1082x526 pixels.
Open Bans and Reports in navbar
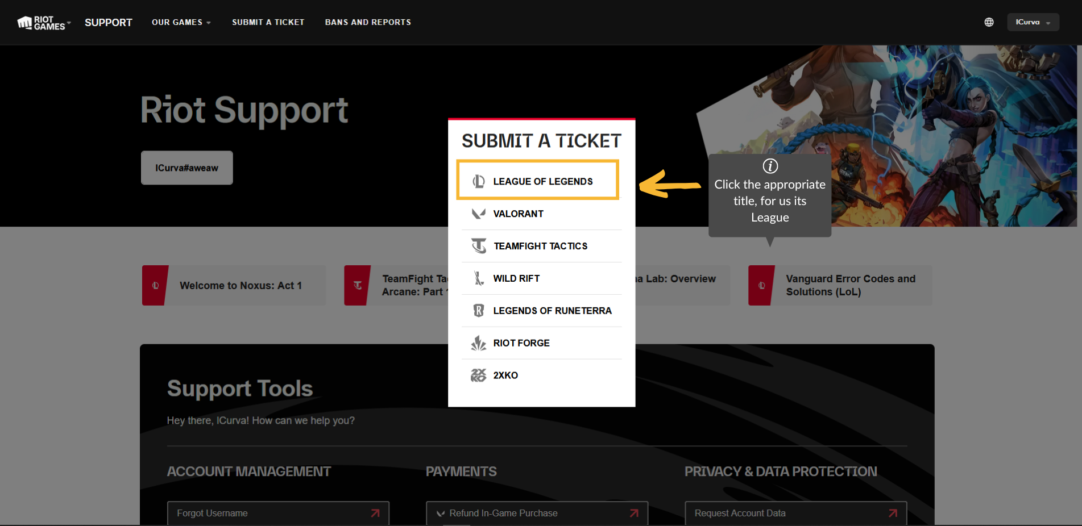click(x=368, y=22)
